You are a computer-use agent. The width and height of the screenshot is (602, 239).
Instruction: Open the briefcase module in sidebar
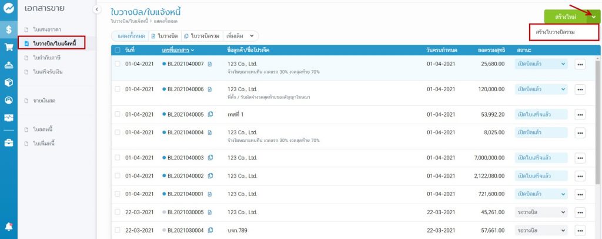click(9, 142)
